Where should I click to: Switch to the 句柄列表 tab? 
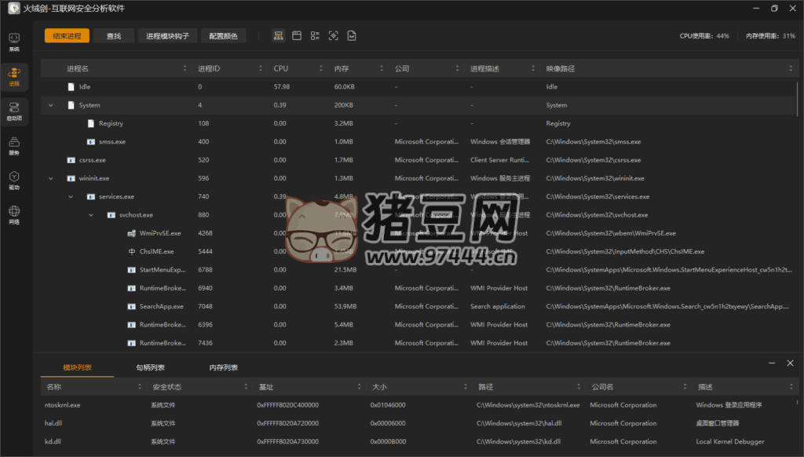(x=150, y=367)
